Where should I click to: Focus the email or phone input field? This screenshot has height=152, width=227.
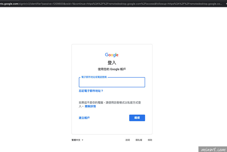(x=112, y=82)
